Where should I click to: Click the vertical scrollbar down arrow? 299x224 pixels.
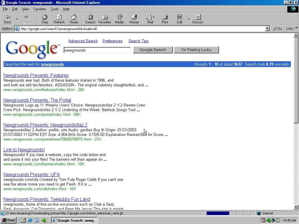(x=296, y=207)
